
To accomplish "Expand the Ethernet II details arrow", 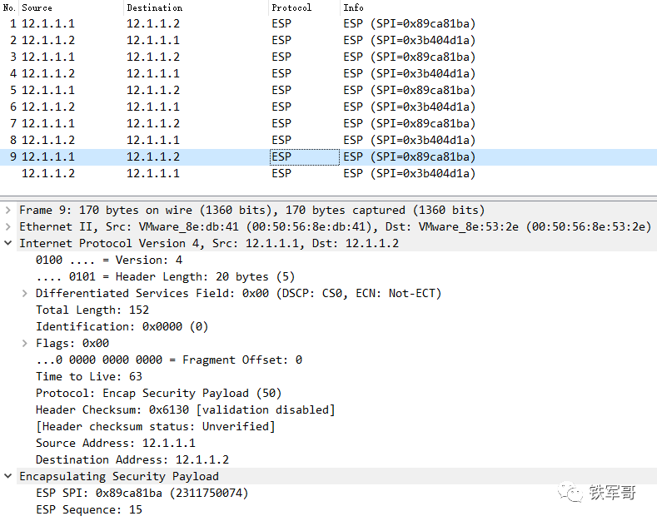I will [7, 227].
